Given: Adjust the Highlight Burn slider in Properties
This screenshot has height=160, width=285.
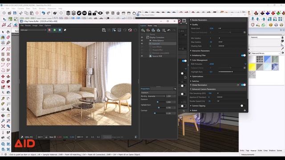Looking at the screenshot, I should 159,108.
